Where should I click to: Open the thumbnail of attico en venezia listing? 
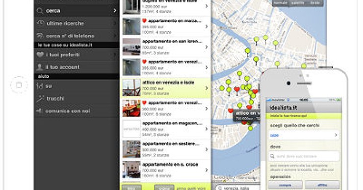pos(131,88)
